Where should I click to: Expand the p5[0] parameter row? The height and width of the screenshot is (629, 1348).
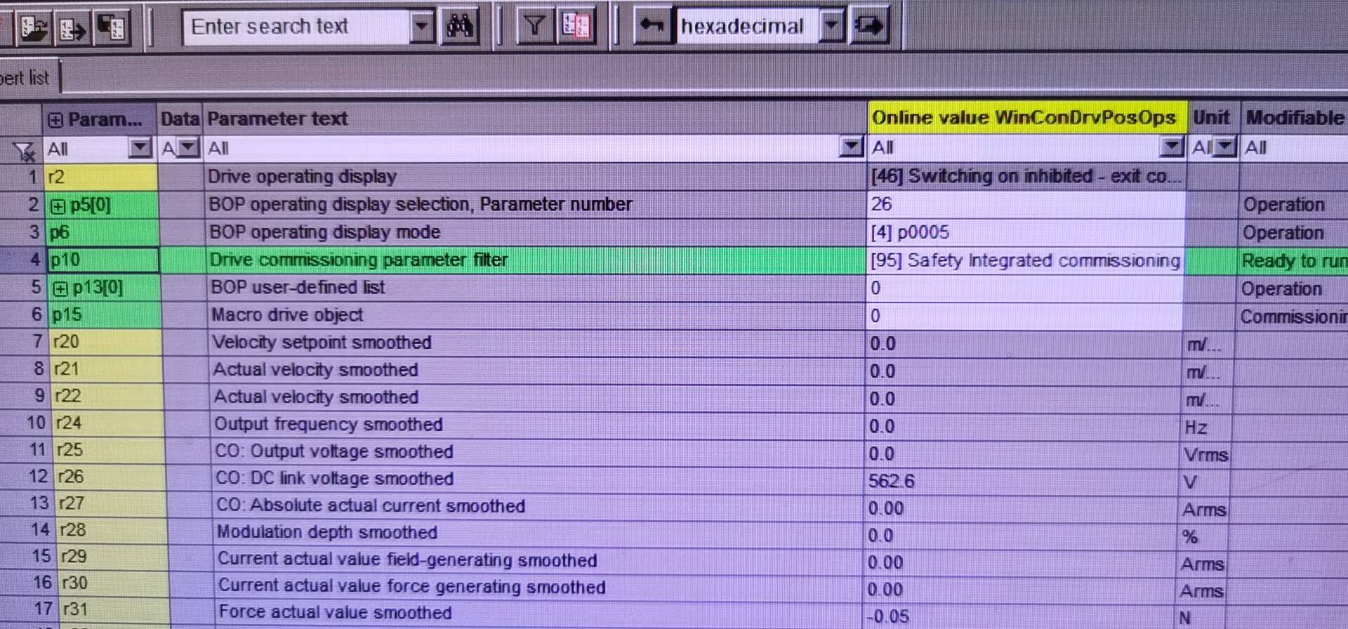58,206
